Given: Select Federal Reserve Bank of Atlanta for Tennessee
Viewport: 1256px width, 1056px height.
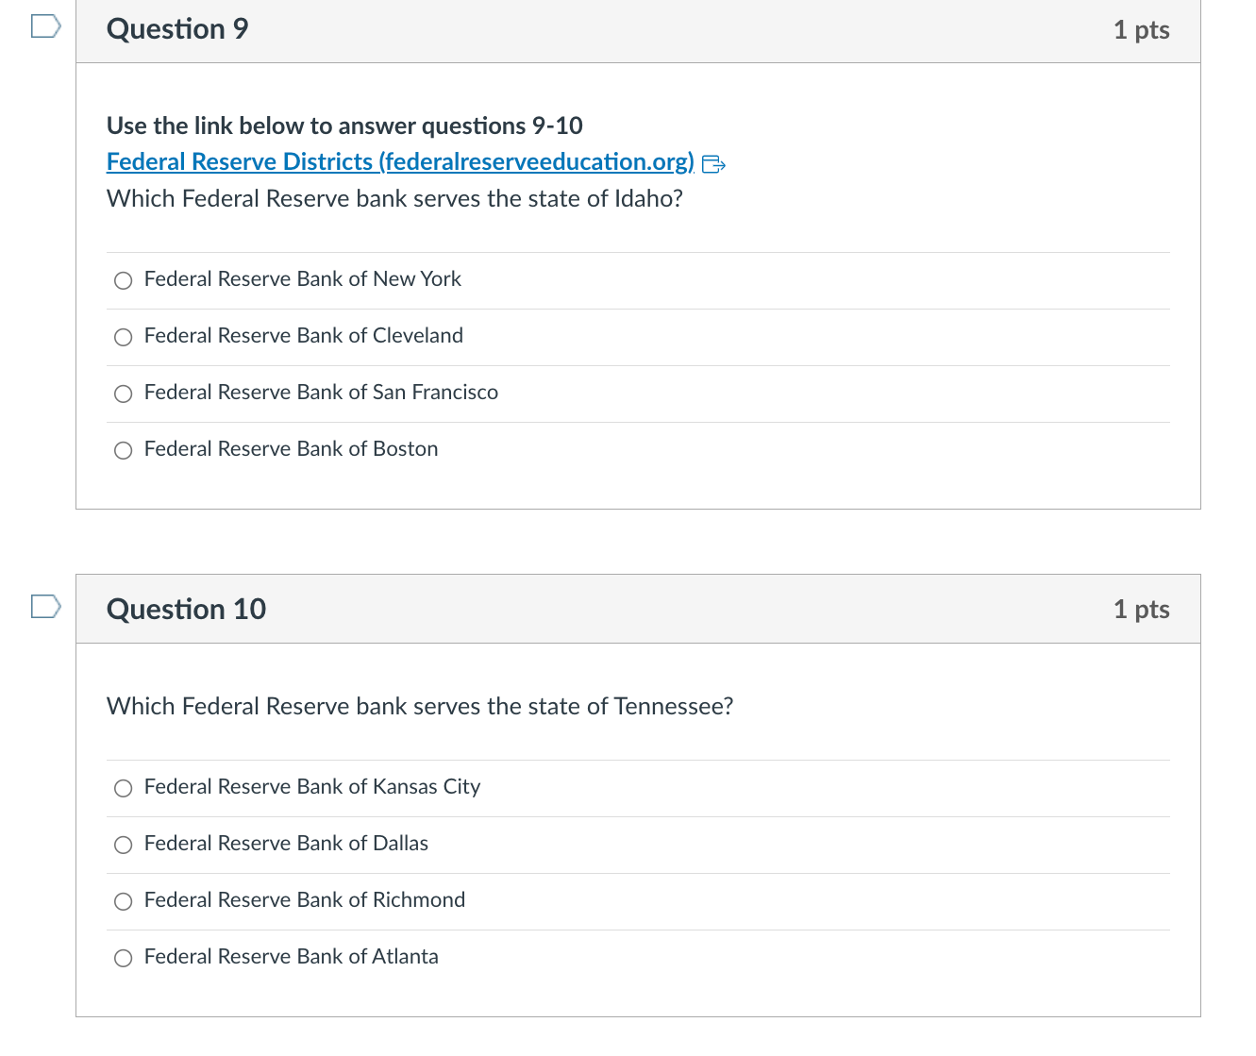Looking at the screenshot, I should pos(123,958).
